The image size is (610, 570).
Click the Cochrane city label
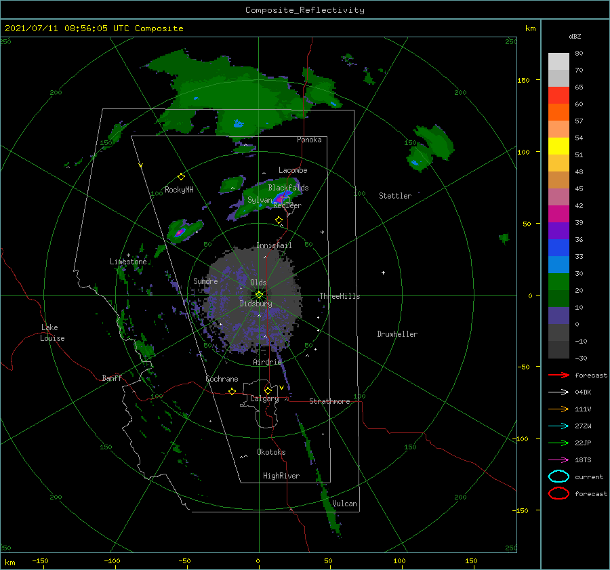222,379
